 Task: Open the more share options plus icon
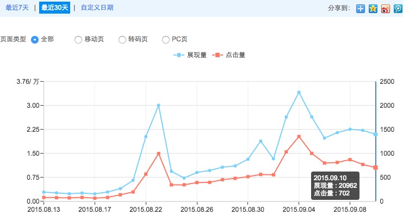click(x=361, y=9)
